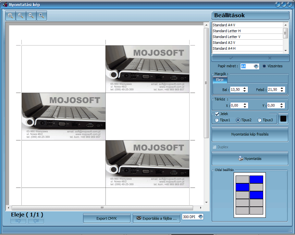Viewport: 295px width, 235px height.
Task: Open the Papír méret A4 dropdown
Action: [256, 66]
